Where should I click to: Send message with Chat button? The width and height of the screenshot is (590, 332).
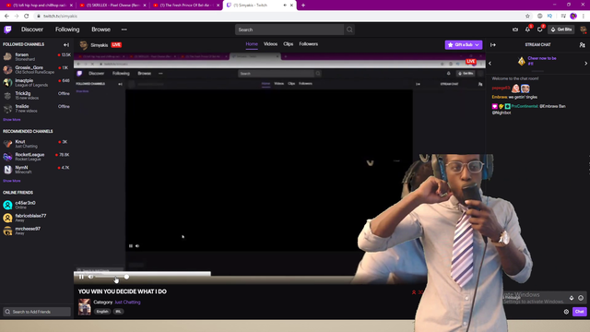click(580, 312)
